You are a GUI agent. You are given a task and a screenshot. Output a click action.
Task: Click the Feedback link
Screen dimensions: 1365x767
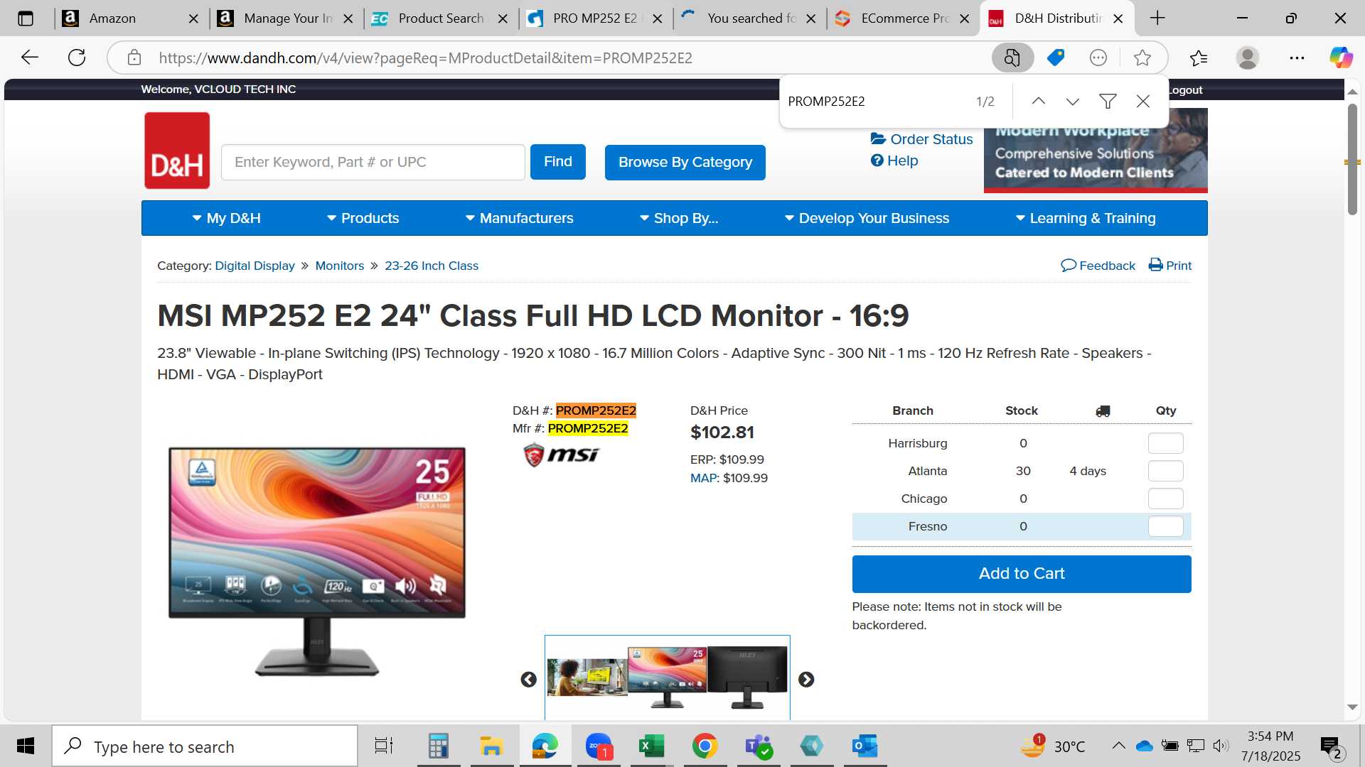point(1098,266)
